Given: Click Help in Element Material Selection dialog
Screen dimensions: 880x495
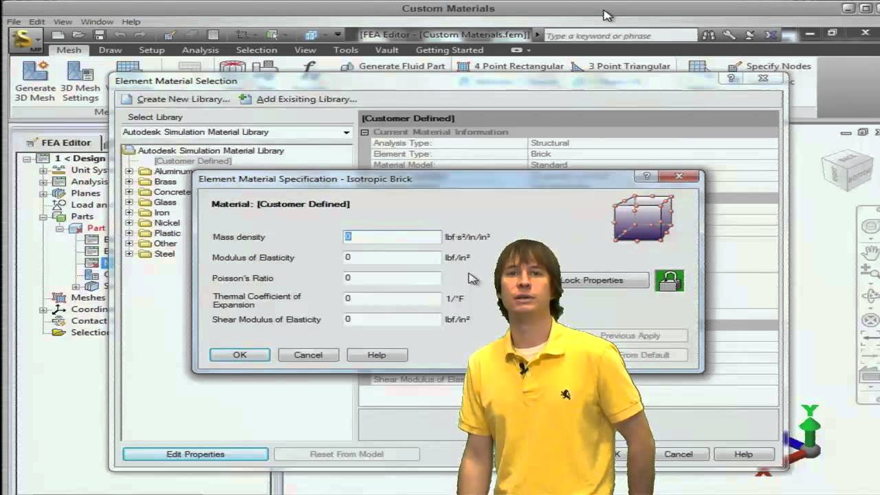Looking at the screenshot, I should click(743, 454).
